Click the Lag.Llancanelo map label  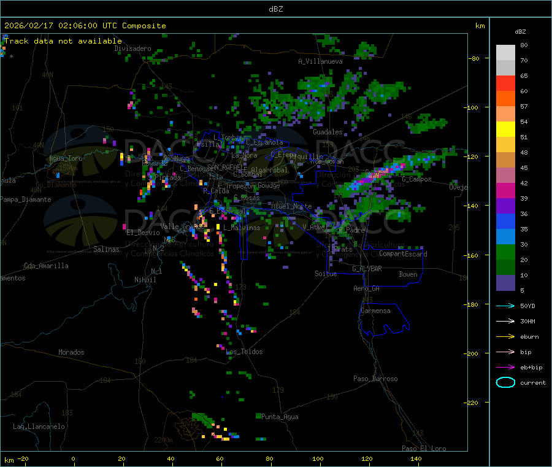[39, 426]
